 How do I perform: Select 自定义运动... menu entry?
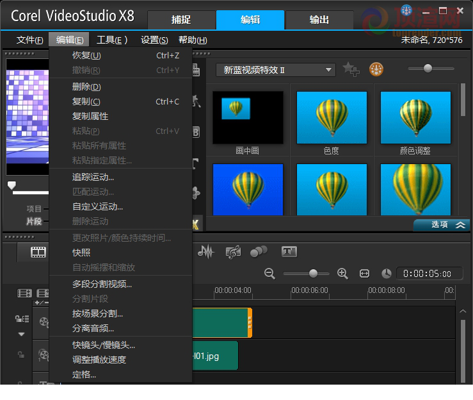(121, 206)
